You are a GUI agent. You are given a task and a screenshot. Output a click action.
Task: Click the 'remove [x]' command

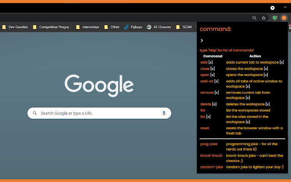[x=210, y=92]
